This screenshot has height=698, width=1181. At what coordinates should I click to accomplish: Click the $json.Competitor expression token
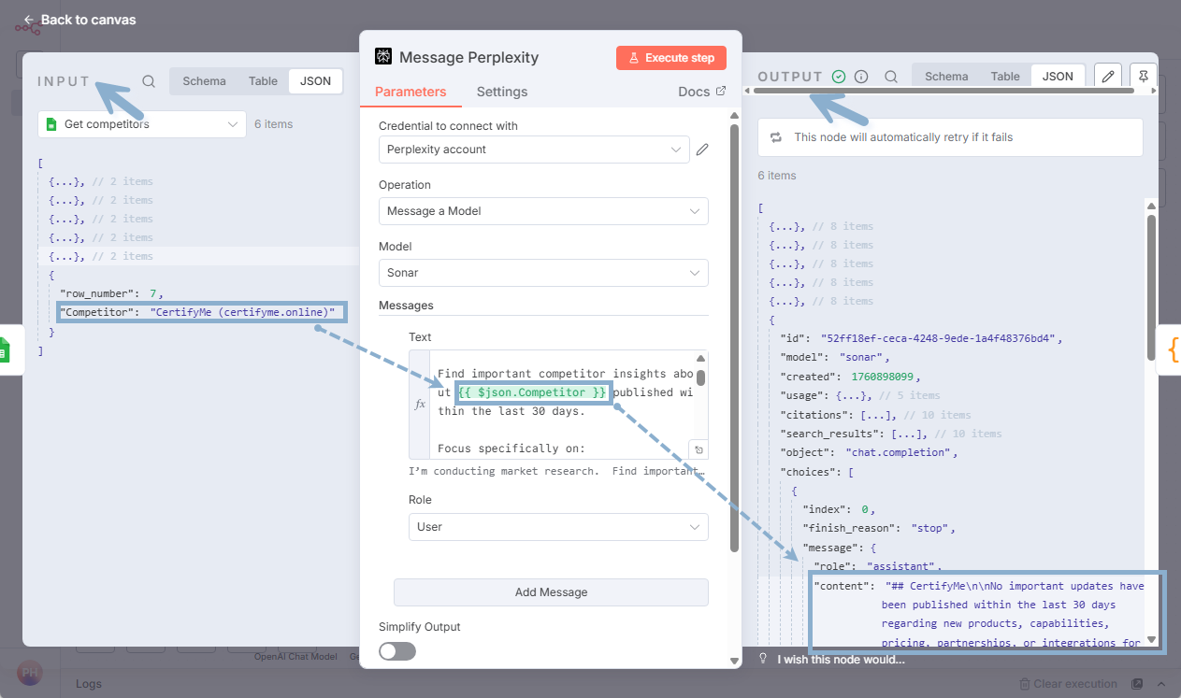(532, 392)
